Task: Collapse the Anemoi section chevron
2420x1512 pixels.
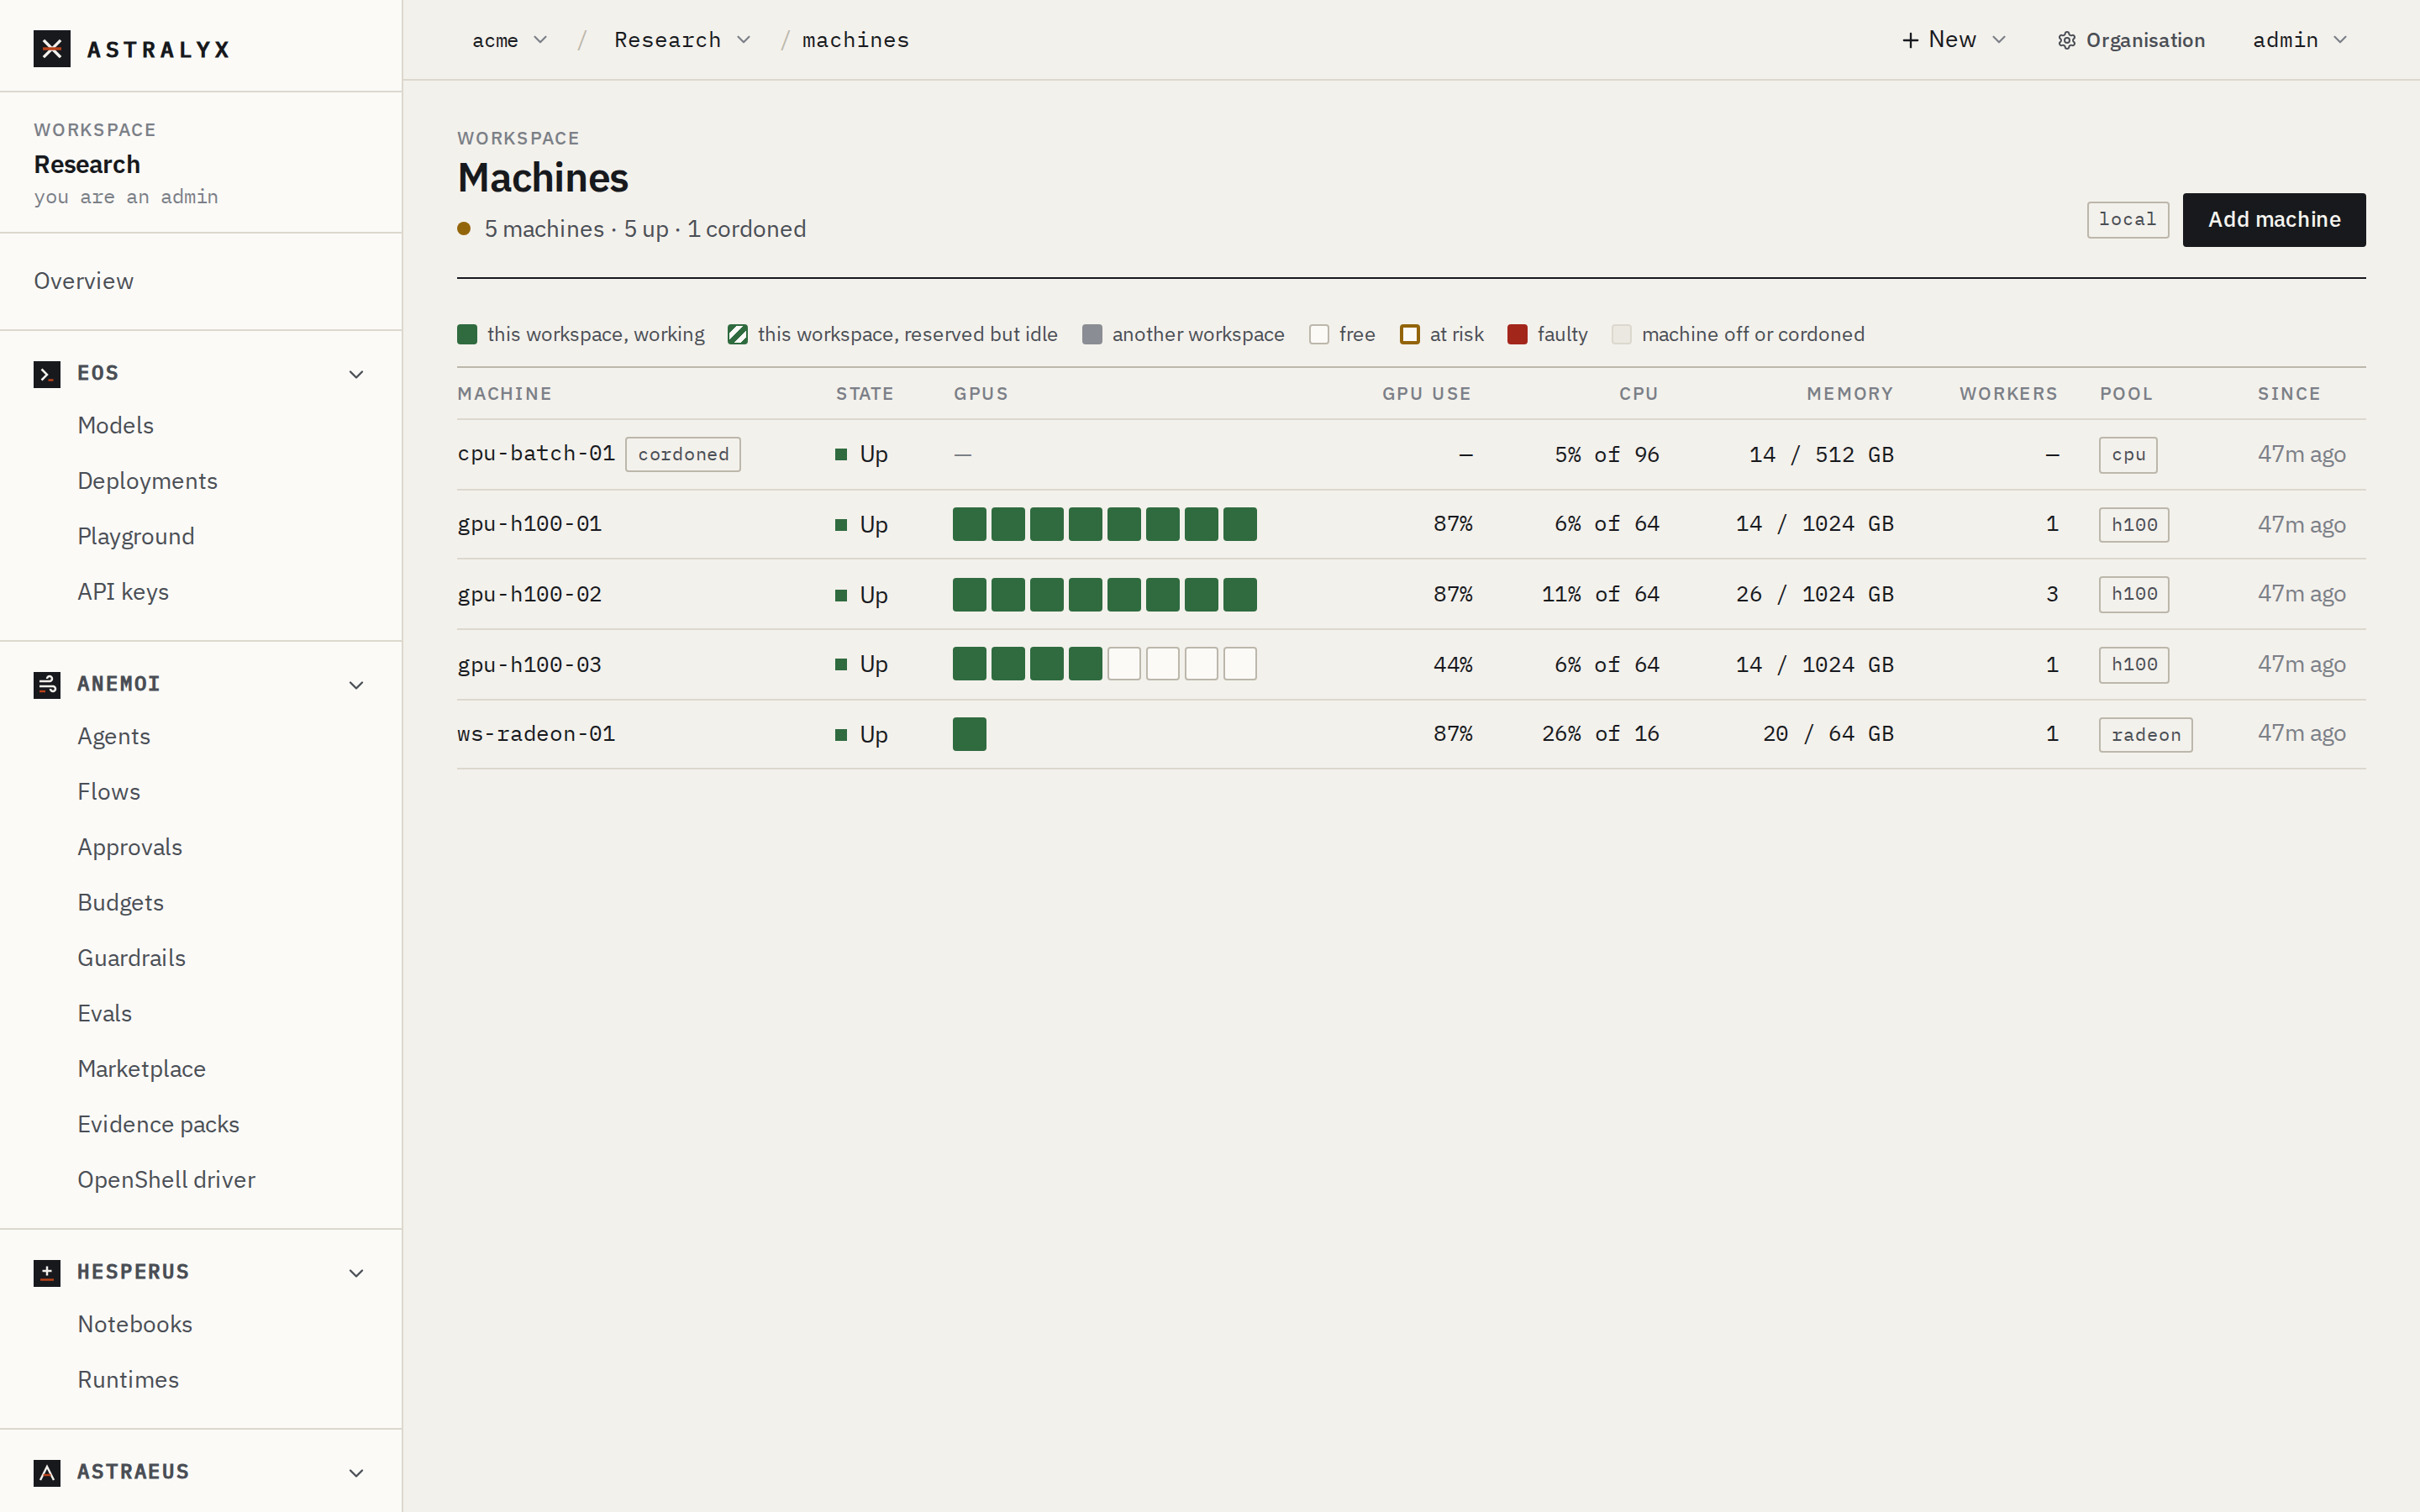Action: pos(356,686)
